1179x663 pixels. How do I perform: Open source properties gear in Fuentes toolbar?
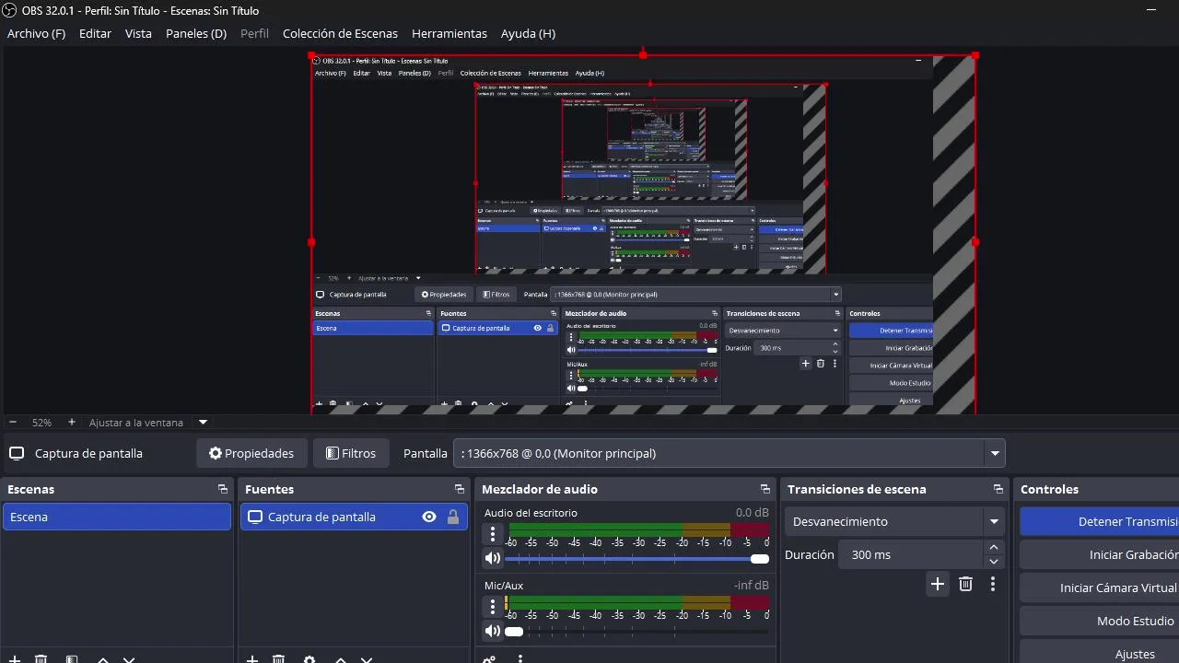point(309,659)
